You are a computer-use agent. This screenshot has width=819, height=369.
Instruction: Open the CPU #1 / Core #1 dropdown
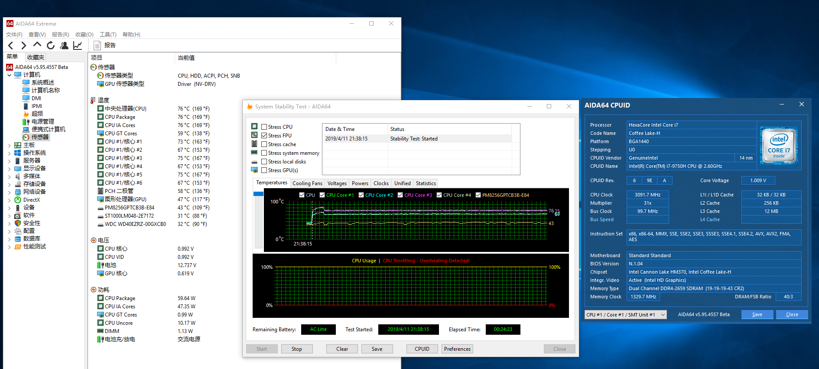pos(625,315)
